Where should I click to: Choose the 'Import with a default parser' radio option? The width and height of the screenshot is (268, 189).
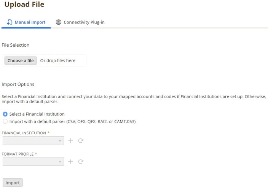(5, 121)
